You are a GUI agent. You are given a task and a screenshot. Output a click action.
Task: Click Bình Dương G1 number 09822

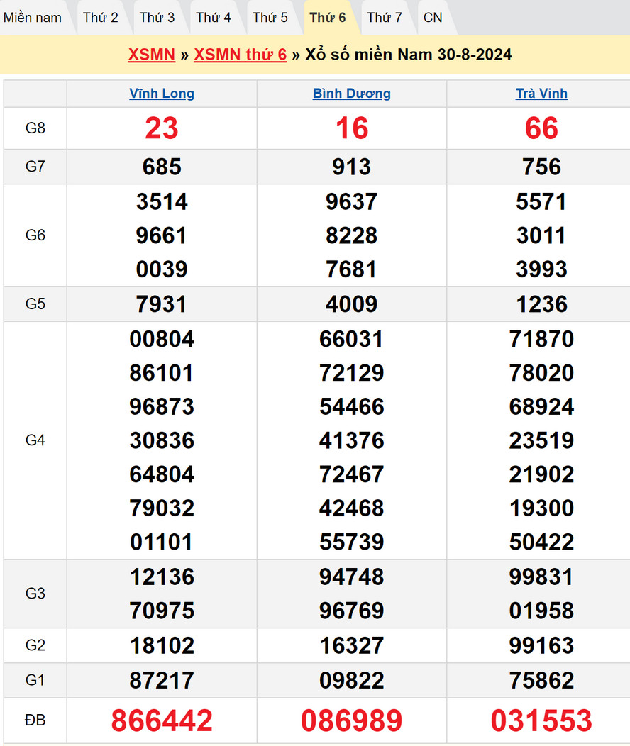pos(352,681)
